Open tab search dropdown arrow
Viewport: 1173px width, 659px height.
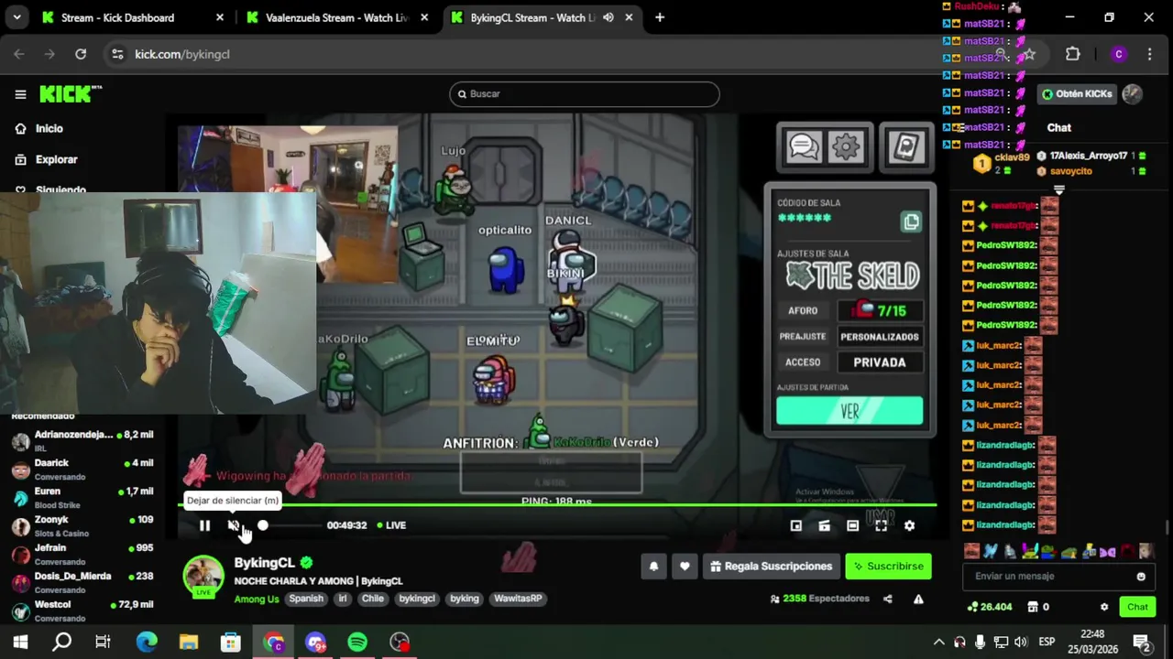pos(16,17)
